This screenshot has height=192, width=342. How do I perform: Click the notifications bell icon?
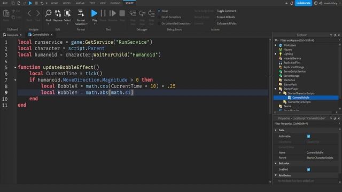click(x=292, y=3)
